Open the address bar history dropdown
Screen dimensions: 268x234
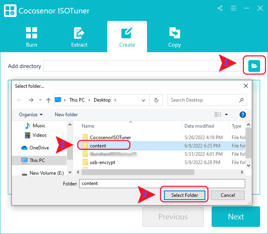click(143, 100)
